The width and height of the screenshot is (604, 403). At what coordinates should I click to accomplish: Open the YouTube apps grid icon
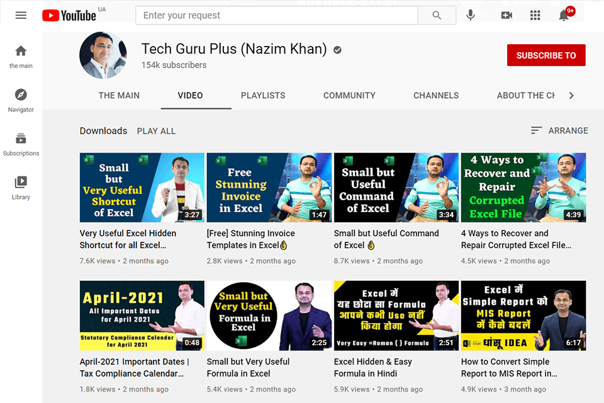(x=535, y=15)
